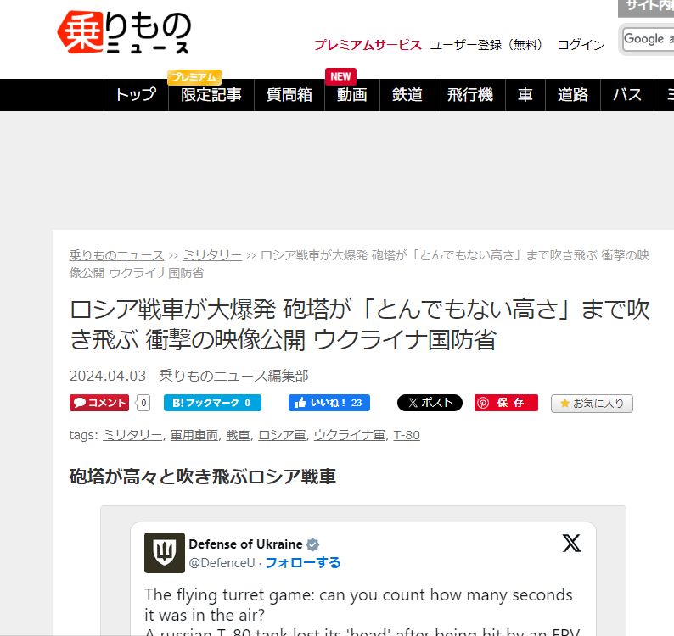Select the 限定記事 premium menu item

(211, 95)
